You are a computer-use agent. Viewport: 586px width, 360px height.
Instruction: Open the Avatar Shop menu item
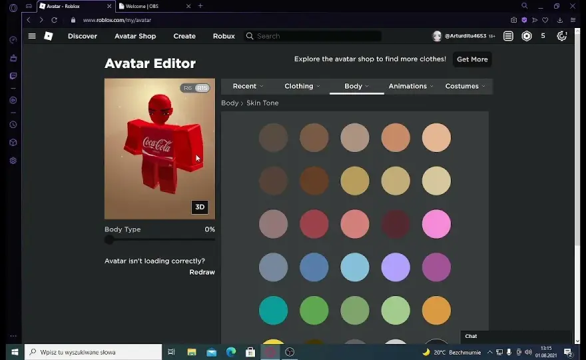coord(135,36)
